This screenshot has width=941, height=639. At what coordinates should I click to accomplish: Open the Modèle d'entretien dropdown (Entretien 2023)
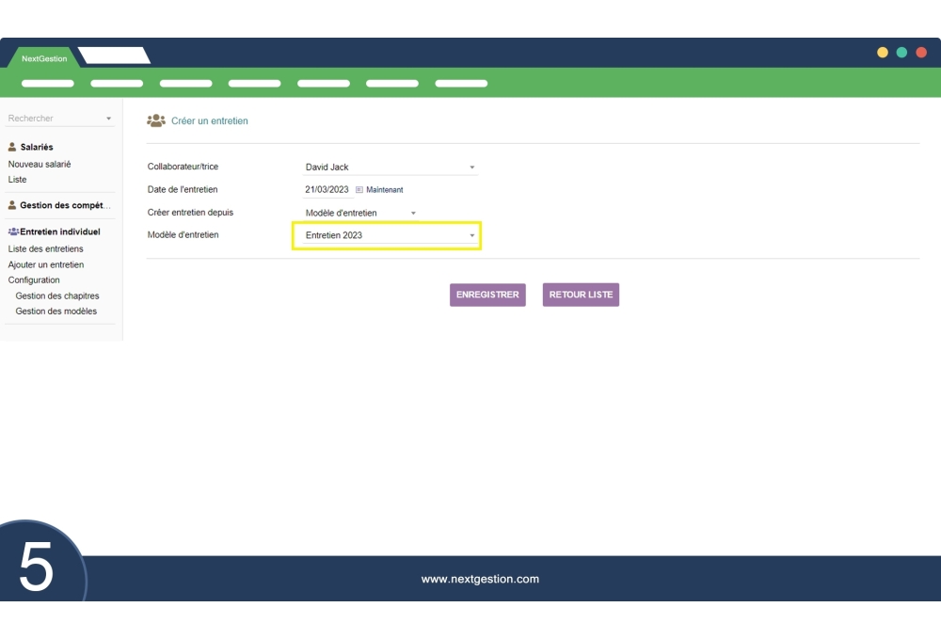coord(390,235)
